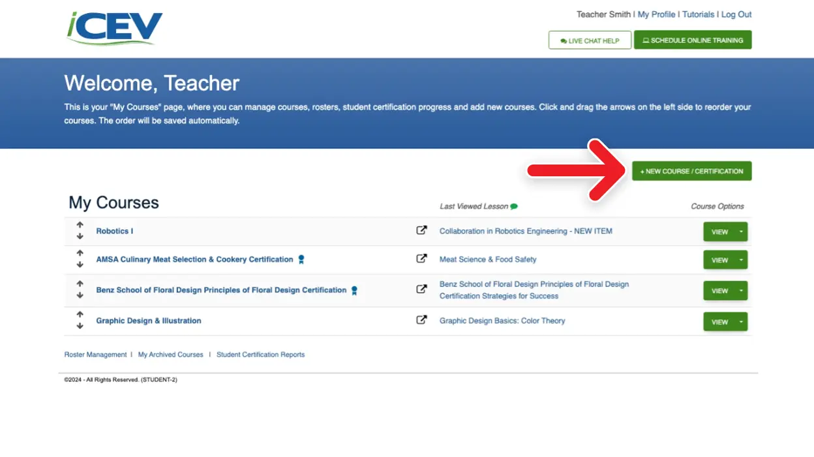
Task: Click the Teacher Smith name text
Action: pos(603,14)
